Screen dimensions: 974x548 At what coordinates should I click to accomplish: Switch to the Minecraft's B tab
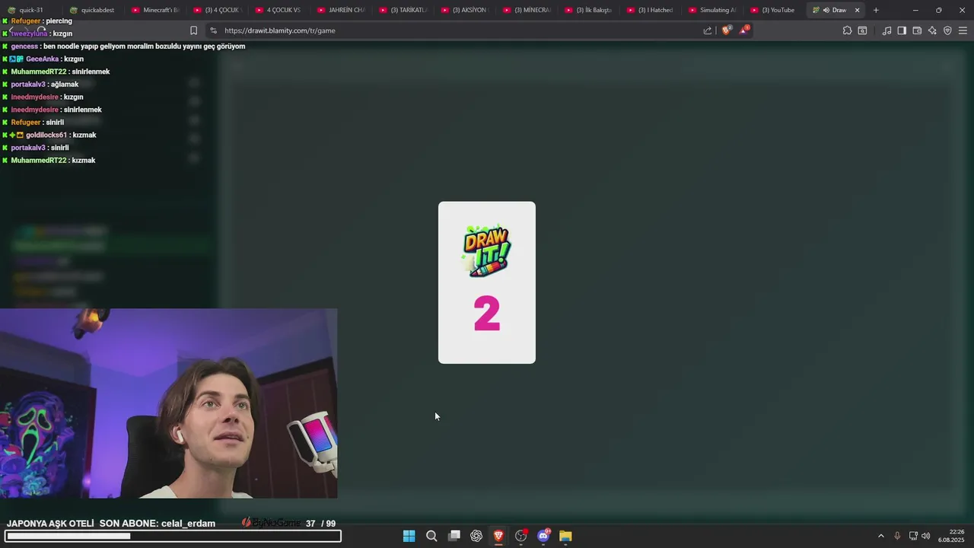(x=154, y=10)
